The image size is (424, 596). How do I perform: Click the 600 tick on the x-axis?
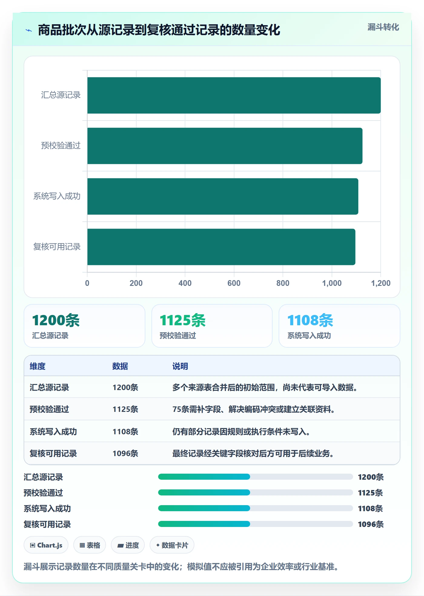[x=234, y=283]
